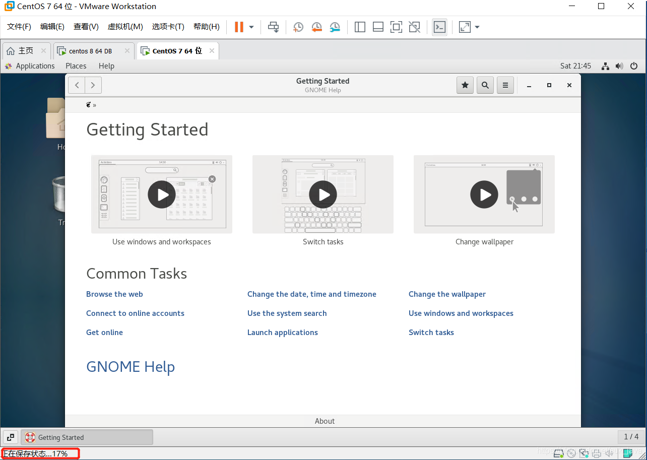Play the Switch tasks video
Screen dimensions: 647x460
click(x=323, y=194)
